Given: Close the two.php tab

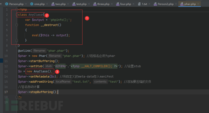Looking at the screenshot, I should (x=68, y=4).
